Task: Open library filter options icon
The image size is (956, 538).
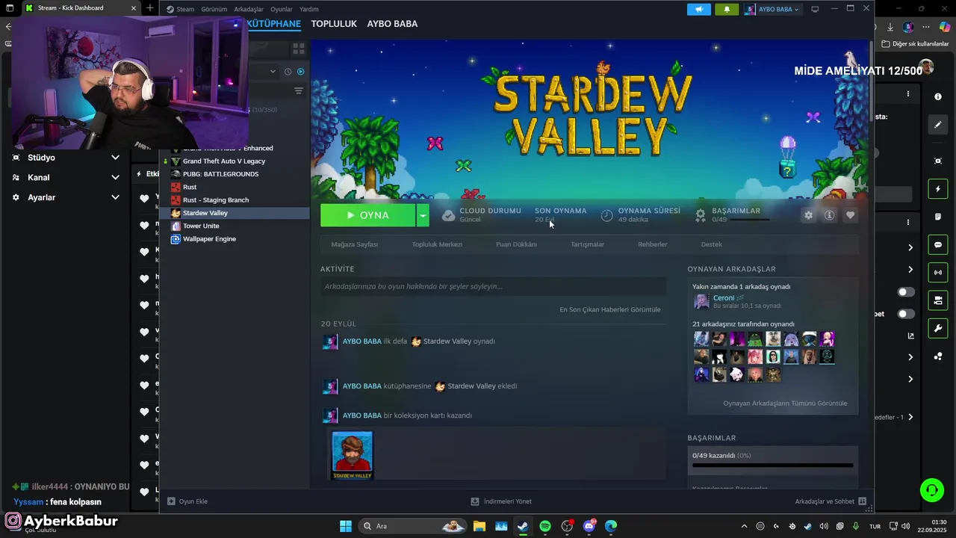Action: click(299, 90)
